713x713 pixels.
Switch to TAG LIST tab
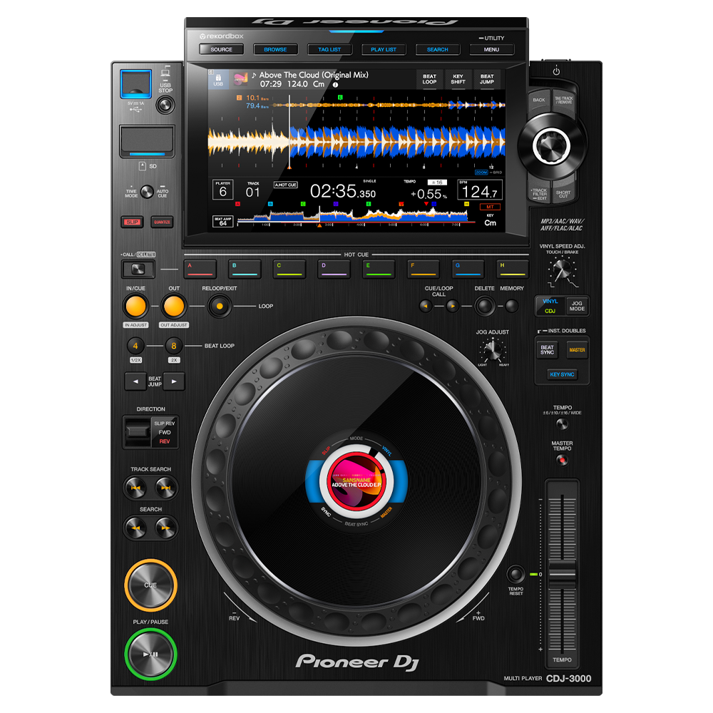329,49
